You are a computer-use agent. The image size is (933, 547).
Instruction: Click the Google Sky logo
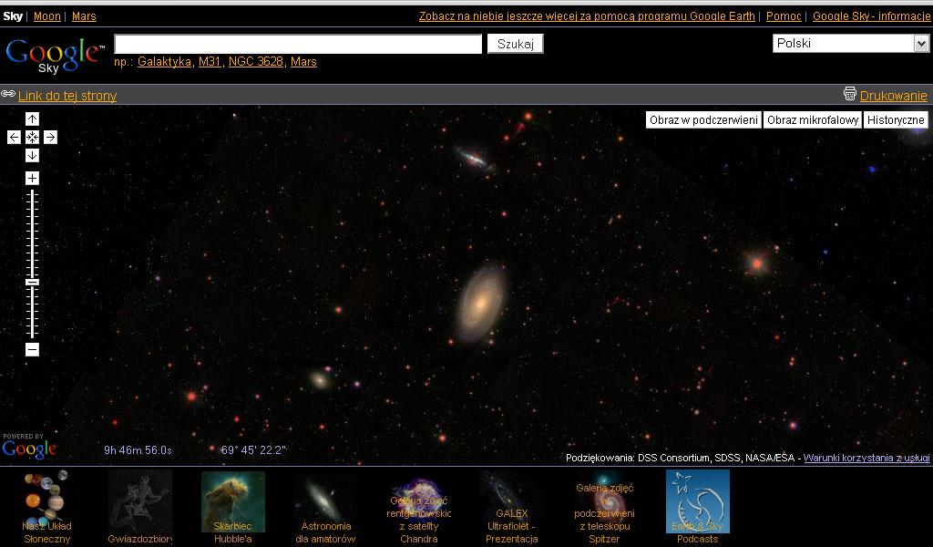coord(54,55)
